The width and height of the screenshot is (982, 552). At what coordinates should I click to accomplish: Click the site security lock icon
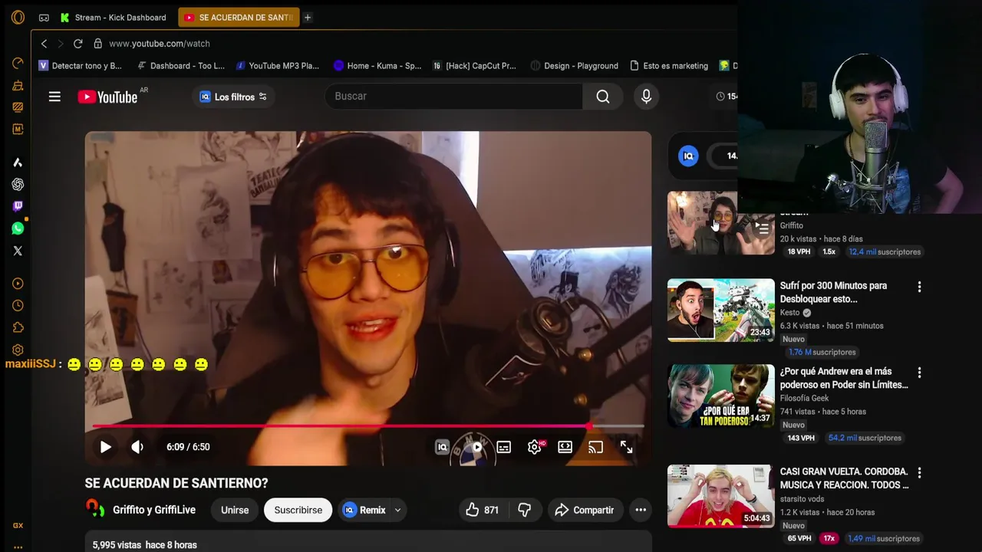97,44
